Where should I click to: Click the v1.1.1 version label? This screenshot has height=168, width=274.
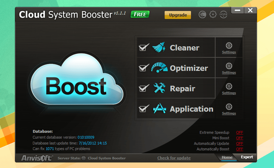(x=120, y=13)
